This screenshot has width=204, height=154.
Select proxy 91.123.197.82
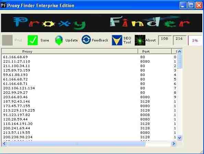point(16,115)
